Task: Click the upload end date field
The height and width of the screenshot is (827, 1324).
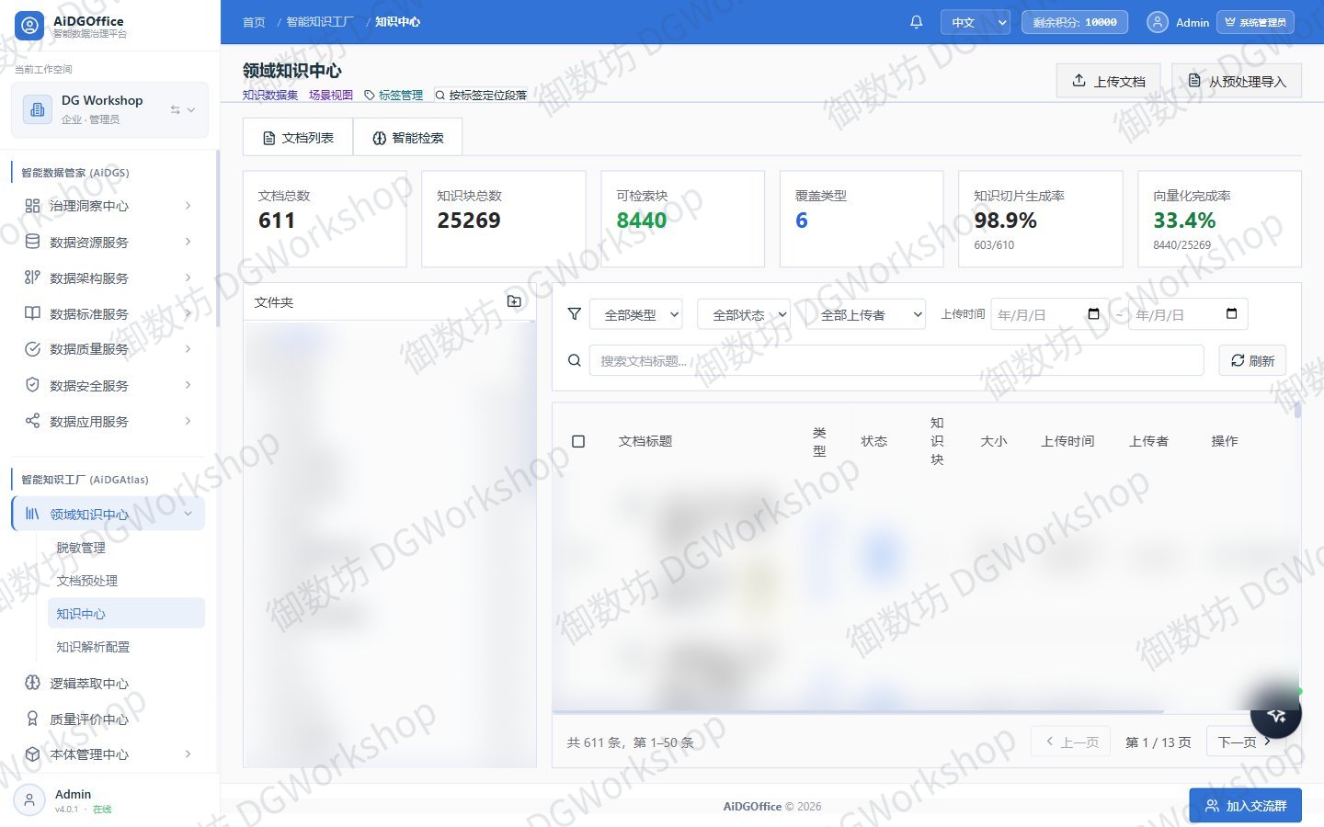Action: pyautogui.click(x=1188, y=314)
